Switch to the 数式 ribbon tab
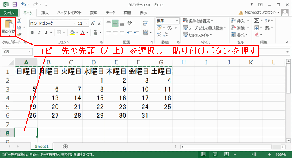Image resolution: width=292 pixels, height=158 pixels. coord(94,13)
